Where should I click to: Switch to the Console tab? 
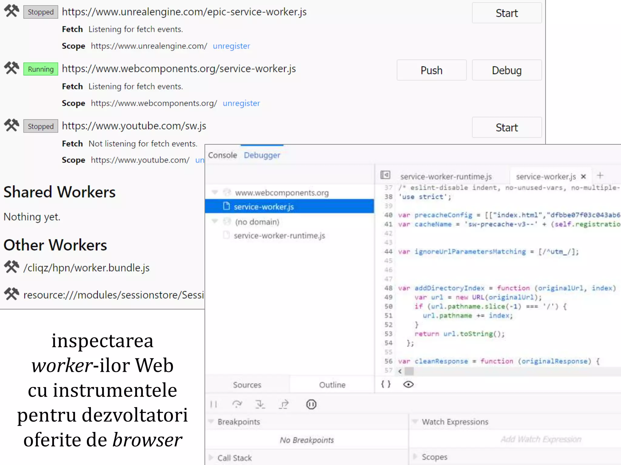(223, 155)
